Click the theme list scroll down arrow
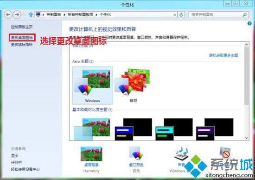The image size is (255, 180). tap(247, 138)
